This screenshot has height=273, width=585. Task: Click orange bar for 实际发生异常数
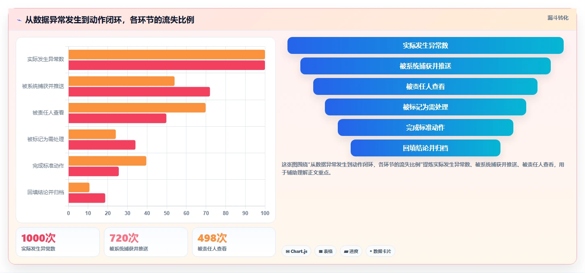pos(167,55)
